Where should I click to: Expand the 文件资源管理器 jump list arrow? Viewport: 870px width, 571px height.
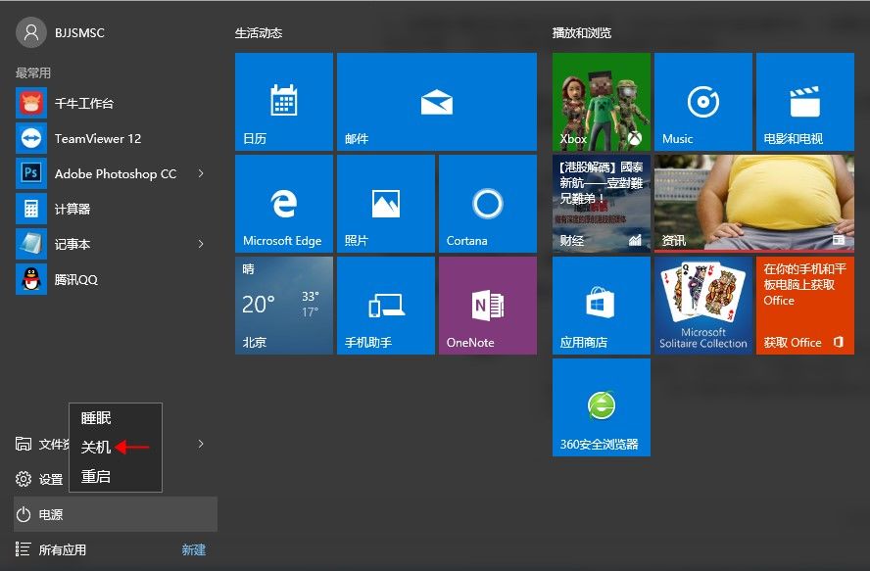[x=201, y=444]
